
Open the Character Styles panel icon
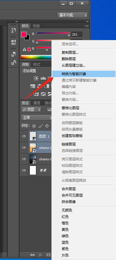click(13, 62)
